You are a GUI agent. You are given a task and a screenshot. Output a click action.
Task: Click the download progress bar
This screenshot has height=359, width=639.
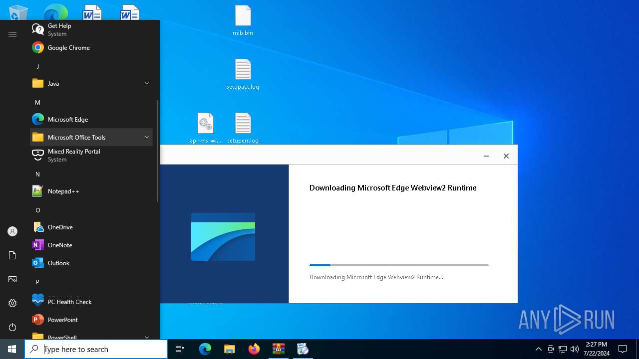click(399, 265)
